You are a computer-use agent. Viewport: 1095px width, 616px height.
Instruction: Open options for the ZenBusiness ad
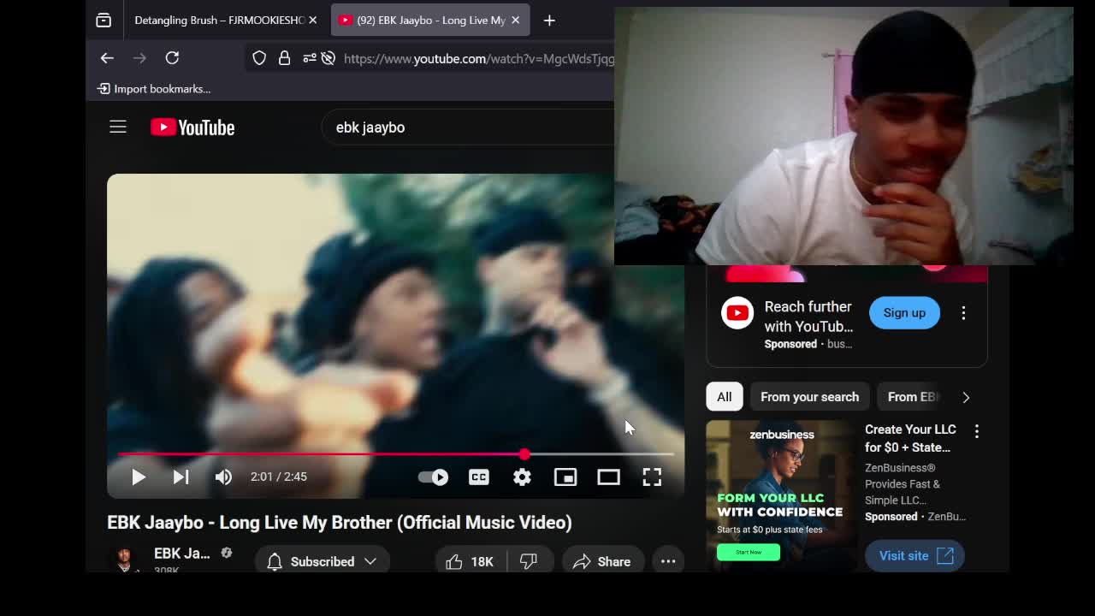977,431
